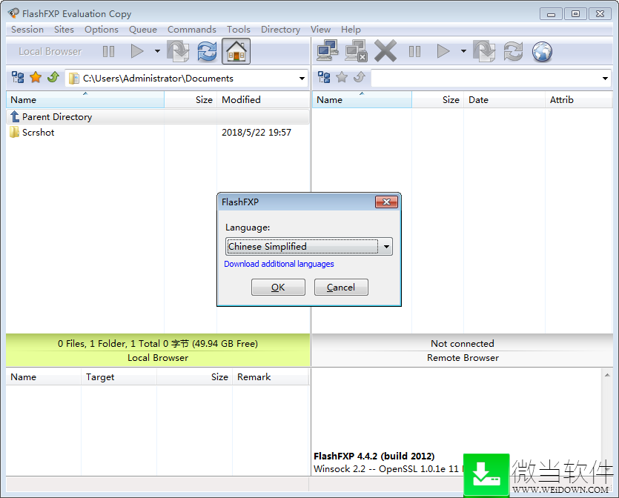Sort local list by Name column
This screenshot has width=619, height=498.
click(85, 100)
